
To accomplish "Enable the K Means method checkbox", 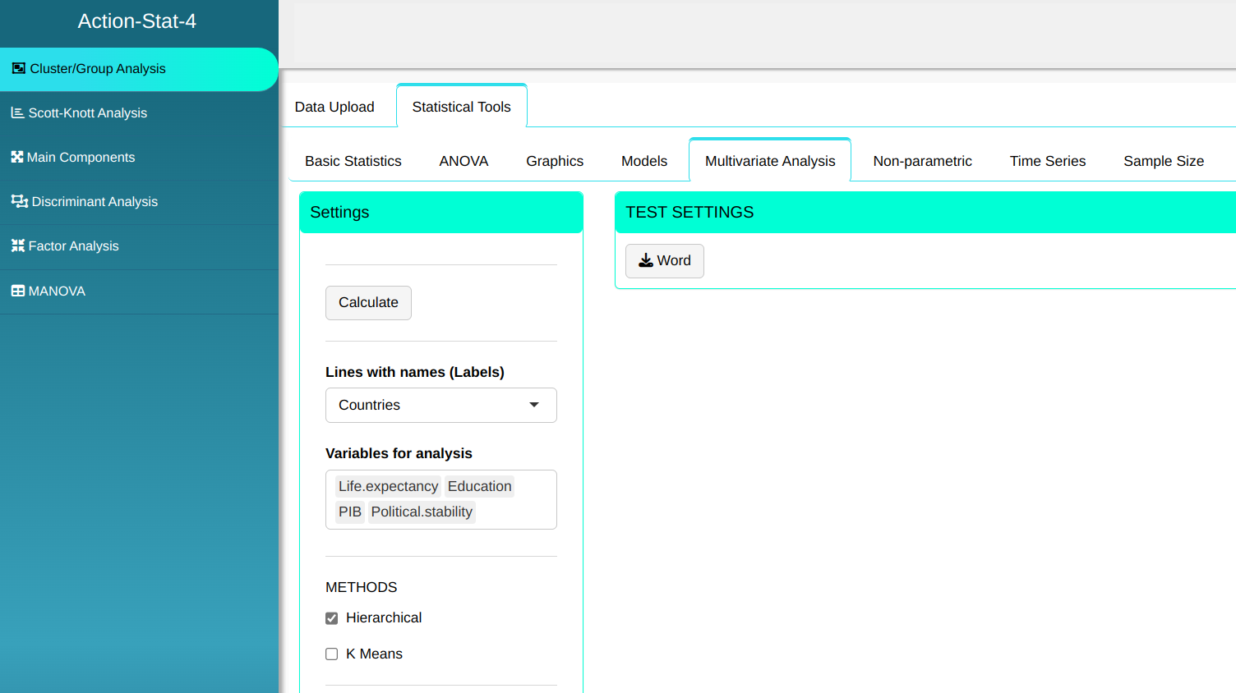I will coord(332,654).
